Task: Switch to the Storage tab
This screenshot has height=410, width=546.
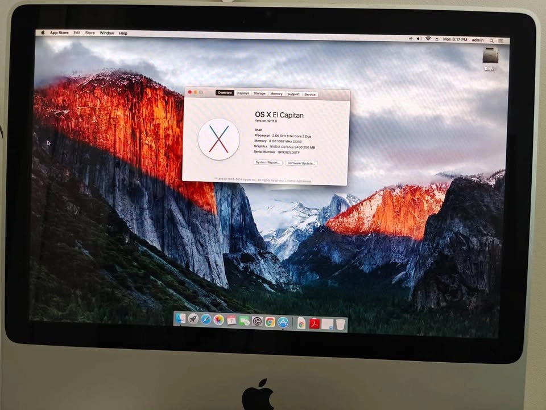Action: (259, 93)
